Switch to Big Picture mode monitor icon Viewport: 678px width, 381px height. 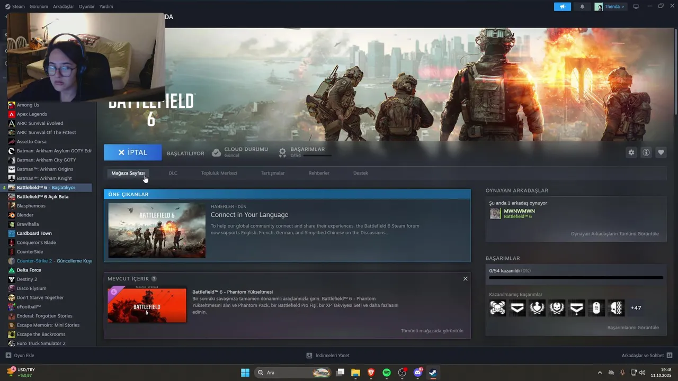(x=636, y=7)
